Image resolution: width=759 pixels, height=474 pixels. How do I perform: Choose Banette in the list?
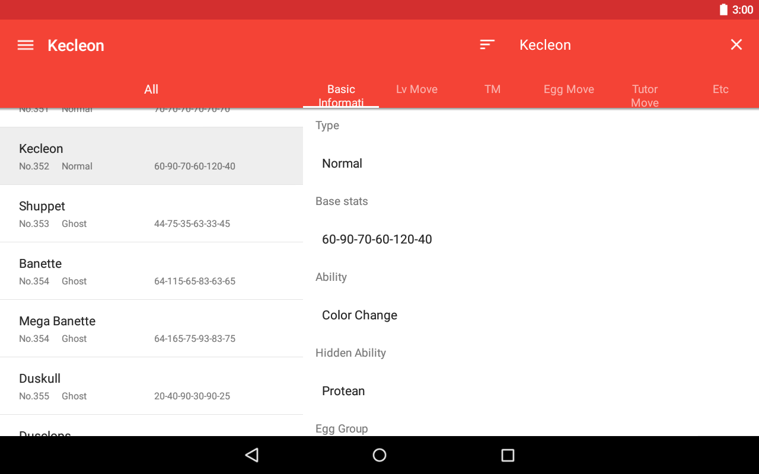pos(151,271)
